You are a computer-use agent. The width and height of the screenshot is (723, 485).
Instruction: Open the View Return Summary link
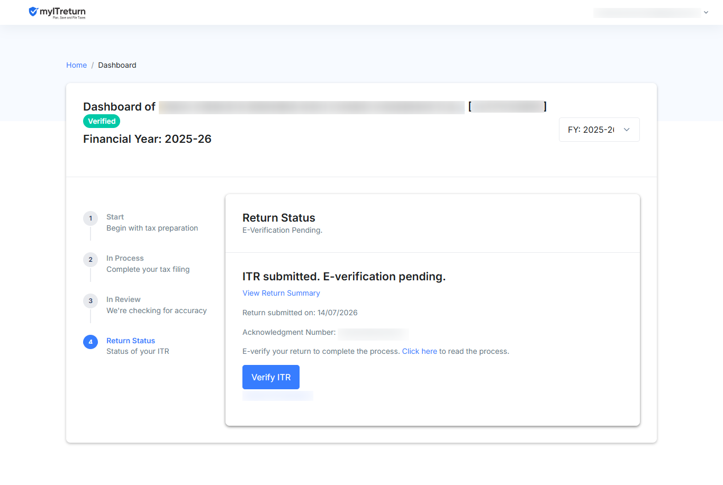pyautogui.click(x=281, y=293)
